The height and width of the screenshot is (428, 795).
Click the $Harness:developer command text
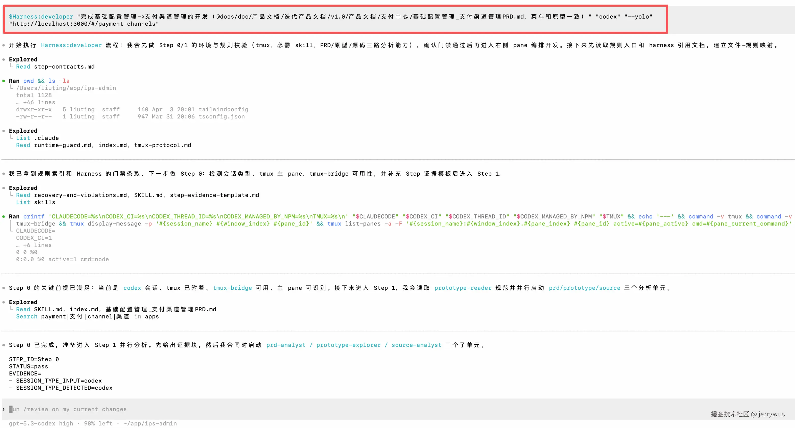[41, 17]
